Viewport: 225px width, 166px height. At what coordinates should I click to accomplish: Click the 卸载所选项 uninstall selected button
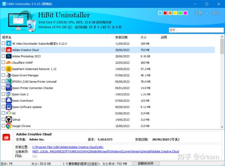pyautogui.click(x=145, y=163)
